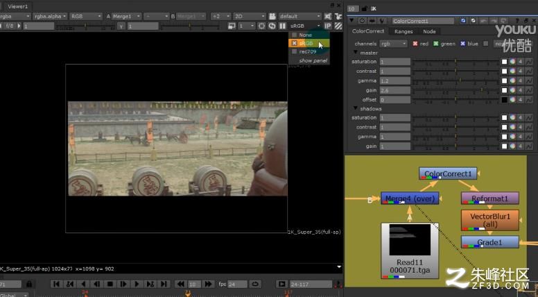The width and height of the screenshot is (538, 297).
Task: Toggle the red channel checkbox
Action: pyautogui.click(x=415, y=44)
